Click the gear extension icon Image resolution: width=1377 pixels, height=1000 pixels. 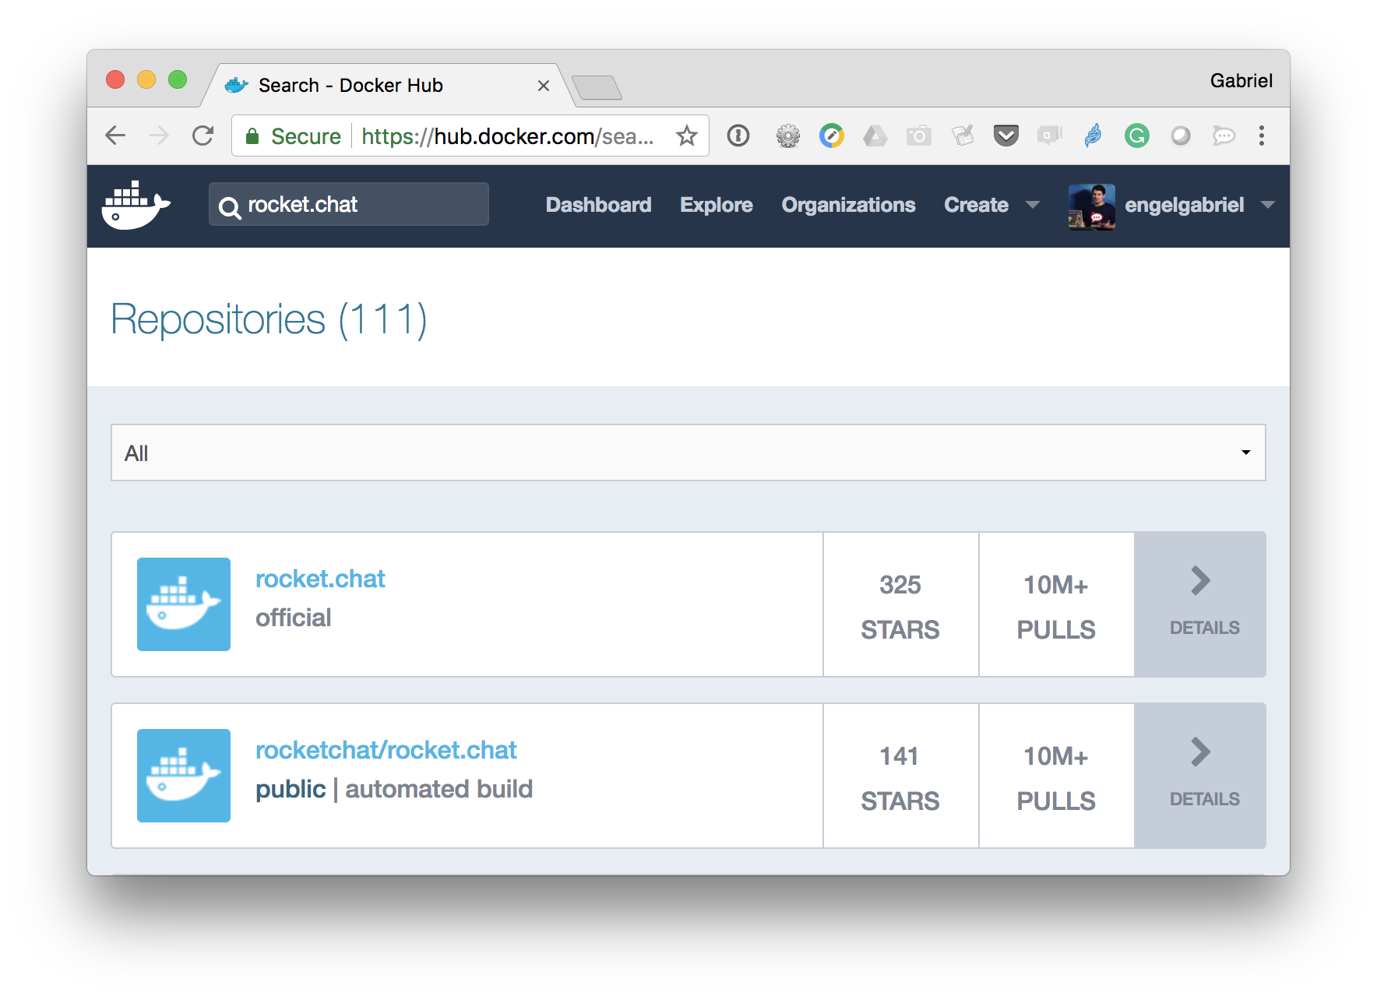pyautogui.click(x=788, y=136)
